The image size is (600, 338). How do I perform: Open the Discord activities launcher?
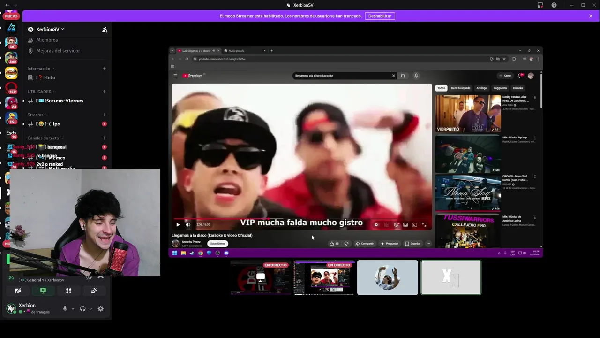click(x=68, y=291)
